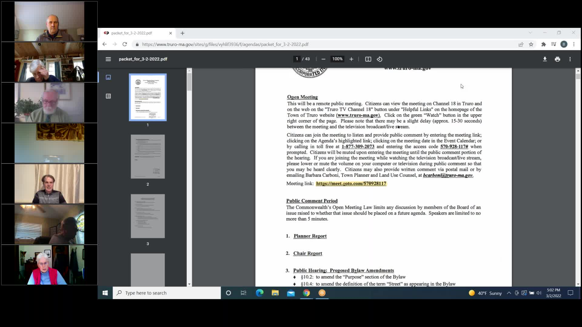Select the packet_for_3-2-2022.pdf tab
The height and width of the screenshot is (327, 582).
point(132,33)
